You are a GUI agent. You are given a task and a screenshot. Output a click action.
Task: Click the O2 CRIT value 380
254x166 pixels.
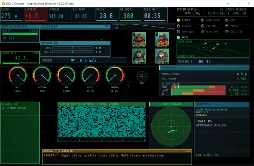point(129,16)
